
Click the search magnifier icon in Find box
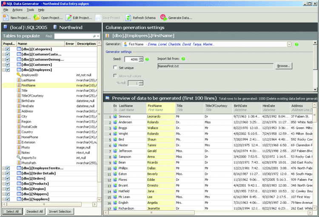[x=94, y=36]
